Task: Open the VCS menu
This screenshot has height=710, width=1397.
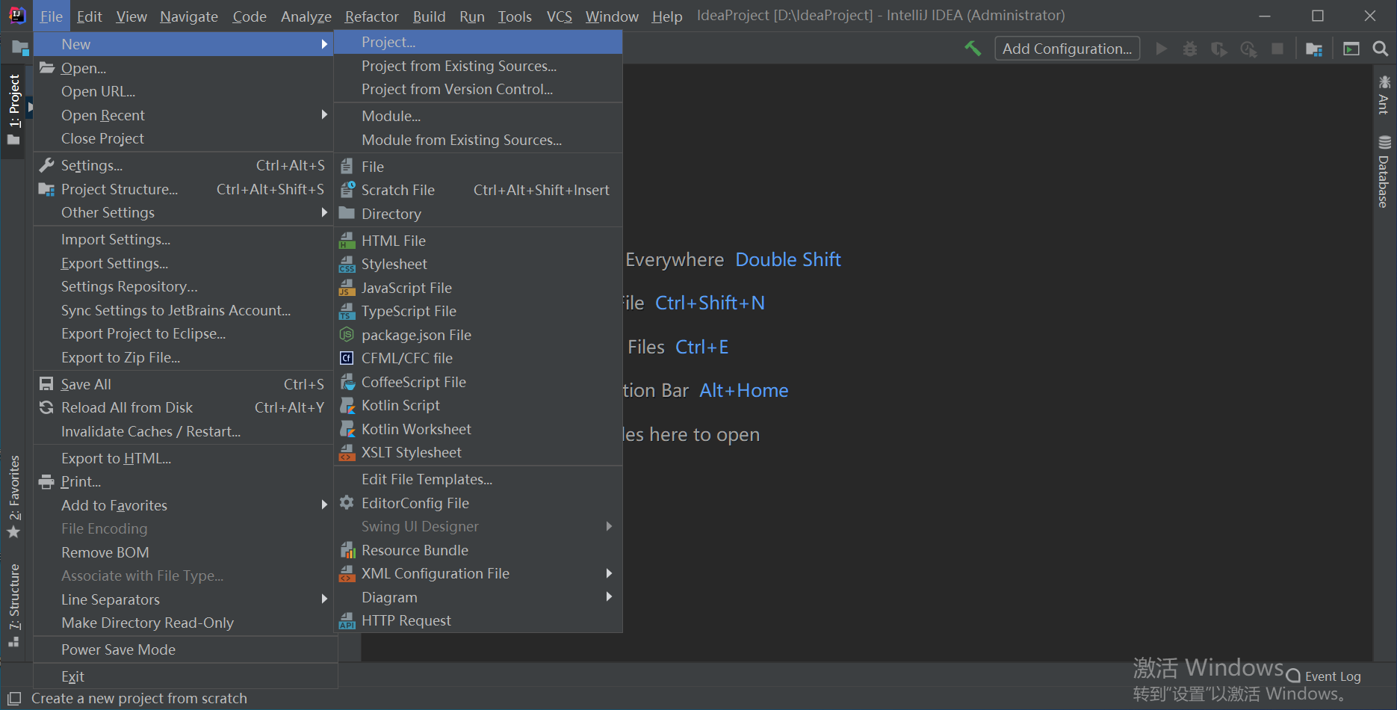Action: click(x=560, y=16)
